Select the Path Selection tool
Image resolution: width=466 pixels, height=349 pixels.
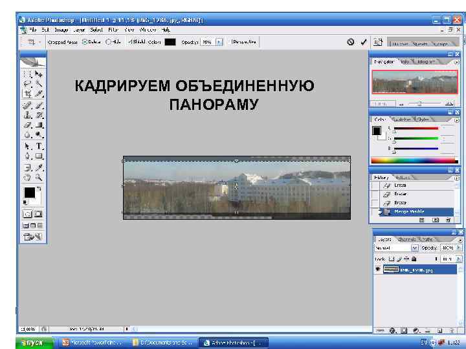[28, 146]
